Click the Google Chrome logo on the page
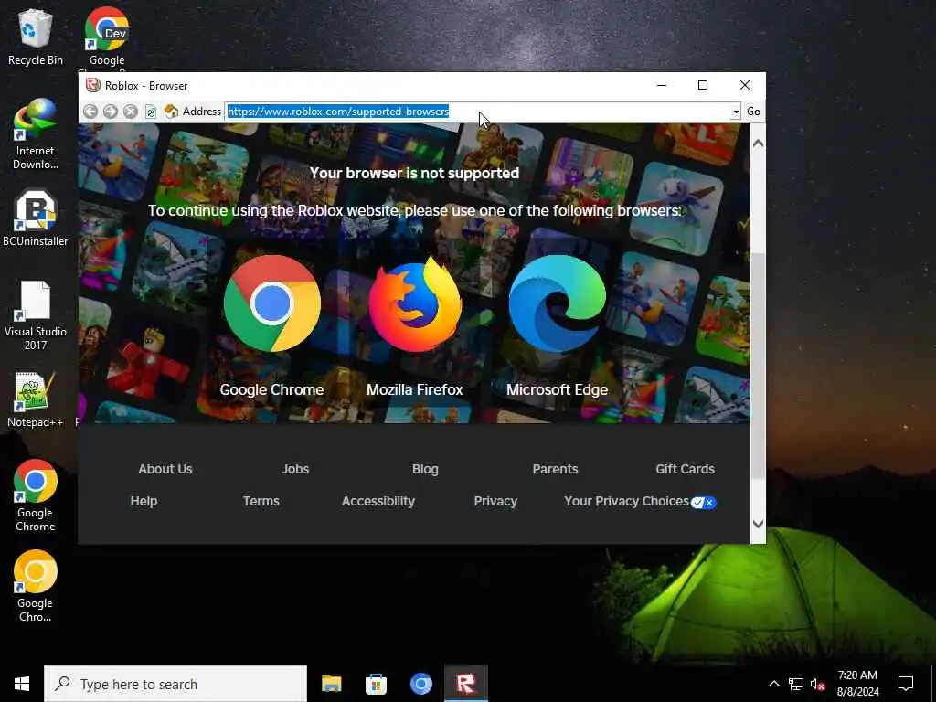Screen dimensions: 936x702 click(x=272, y=303)
